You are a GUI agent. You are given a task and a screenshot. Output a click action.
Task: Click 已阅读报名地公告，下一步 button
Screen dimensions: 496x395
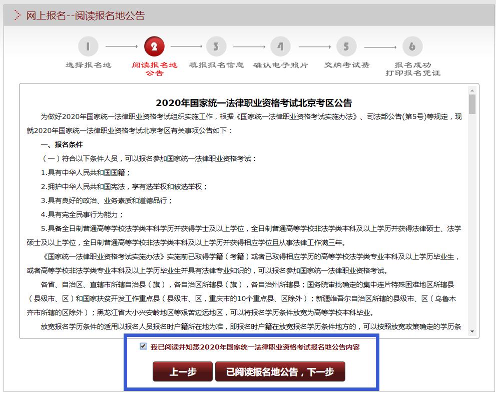[x=280, y=371]
